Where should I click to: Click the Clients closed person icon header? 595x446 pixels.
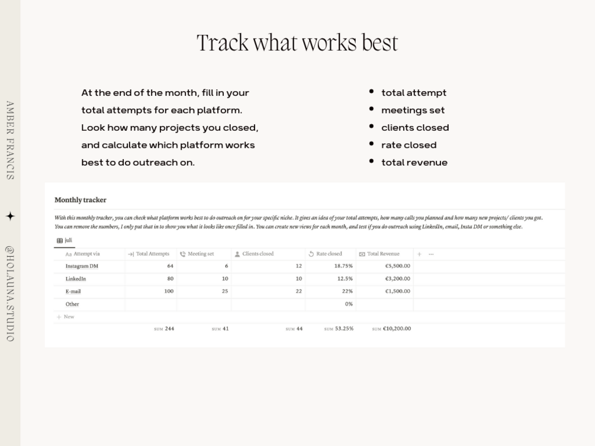tap(237, 254)
